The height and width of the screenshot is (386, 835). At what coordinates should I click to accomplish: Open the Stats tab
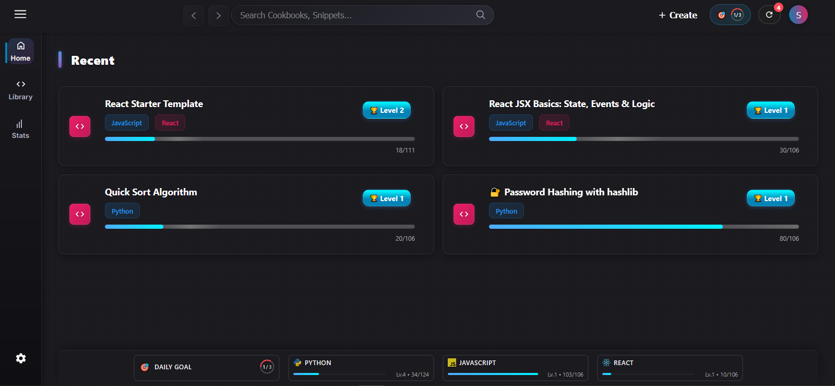[x=20, y=128]
